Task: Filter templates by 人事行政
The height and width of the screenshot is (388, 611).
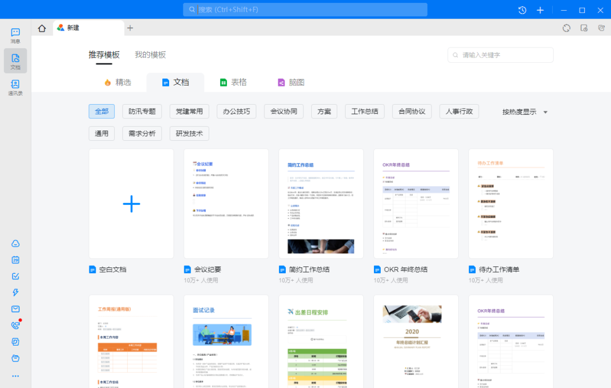Action: pyautogui.click(x=459, y=111)
